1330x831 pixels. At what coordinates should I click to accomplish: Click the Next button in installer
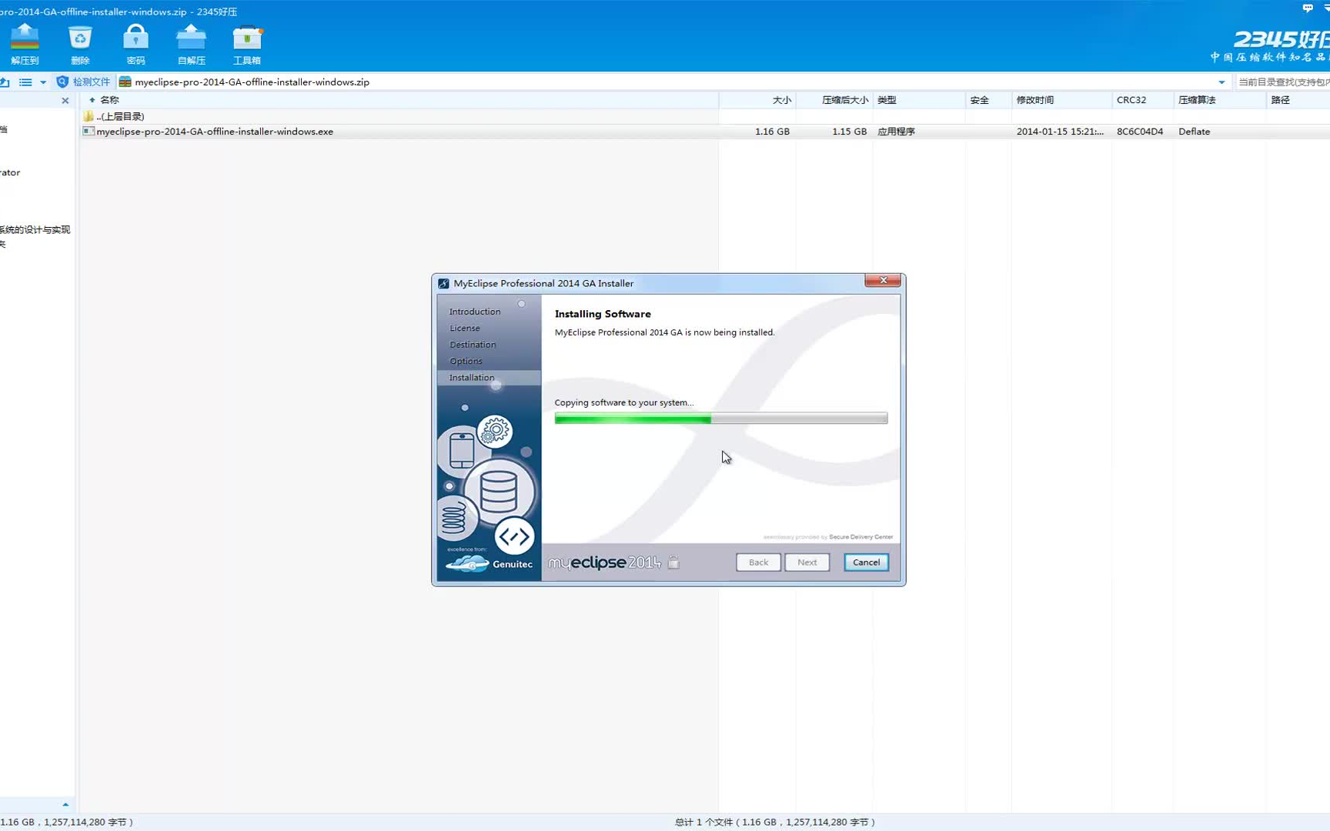click(x=807, y=562)
